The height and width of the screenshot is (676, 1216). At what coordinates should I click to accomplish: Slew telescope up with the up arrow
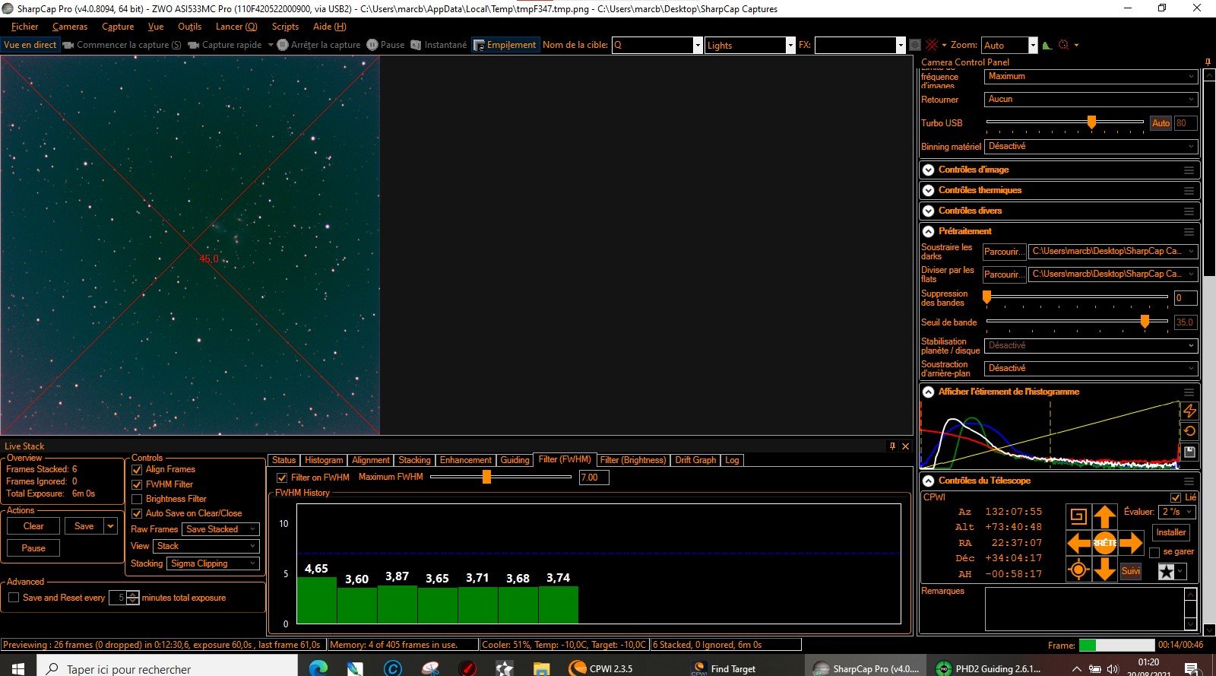pos(1104,517)
